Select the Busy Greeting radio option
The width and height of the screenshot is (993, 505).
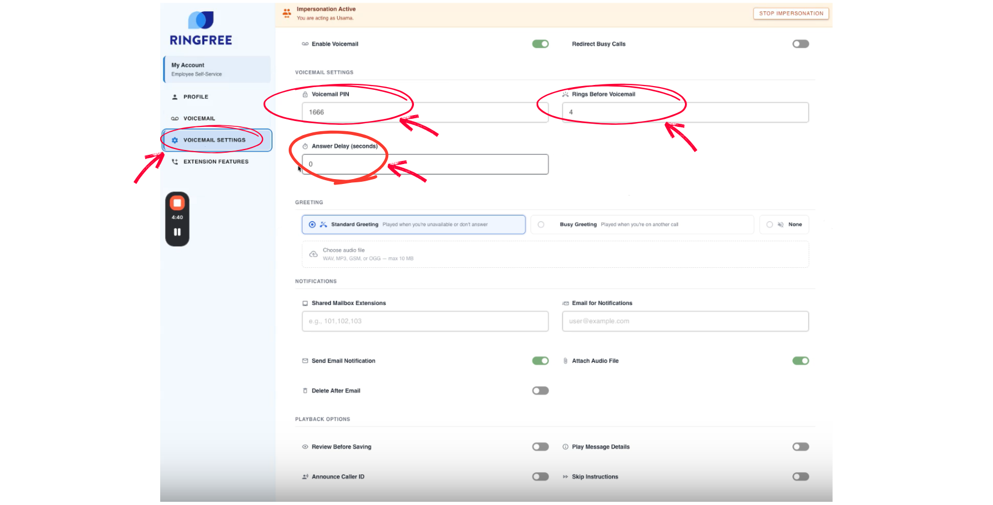(541, 225)
